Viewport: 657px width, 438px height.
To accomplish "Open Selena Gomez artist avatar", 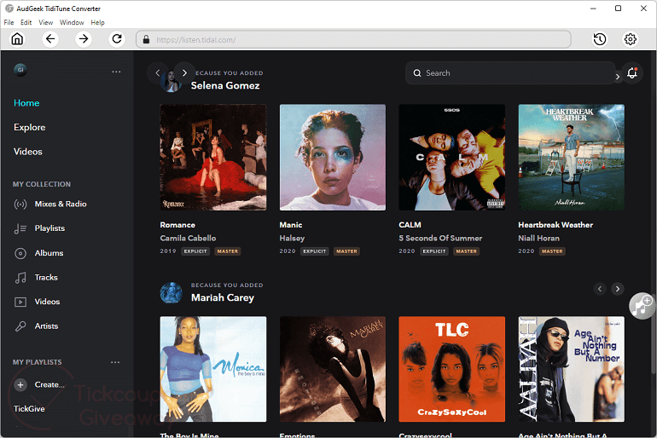I will pos(171,82).
